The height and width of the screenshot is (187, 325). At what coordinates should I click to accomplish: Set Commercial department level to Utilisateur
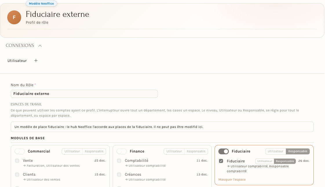(x=72, y=151)
